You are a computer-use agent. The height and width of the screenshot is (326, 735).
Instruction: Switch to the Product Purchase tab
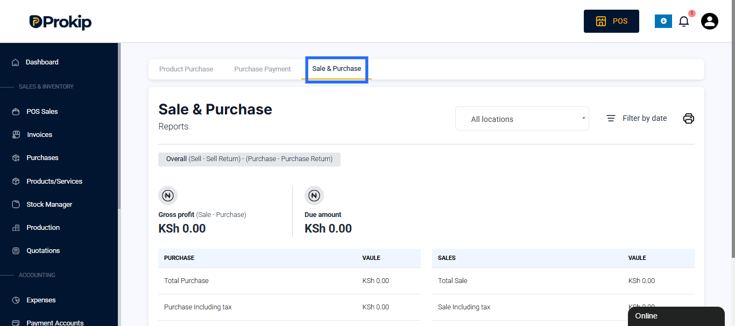pyautogui.click(x=186, y=69)
